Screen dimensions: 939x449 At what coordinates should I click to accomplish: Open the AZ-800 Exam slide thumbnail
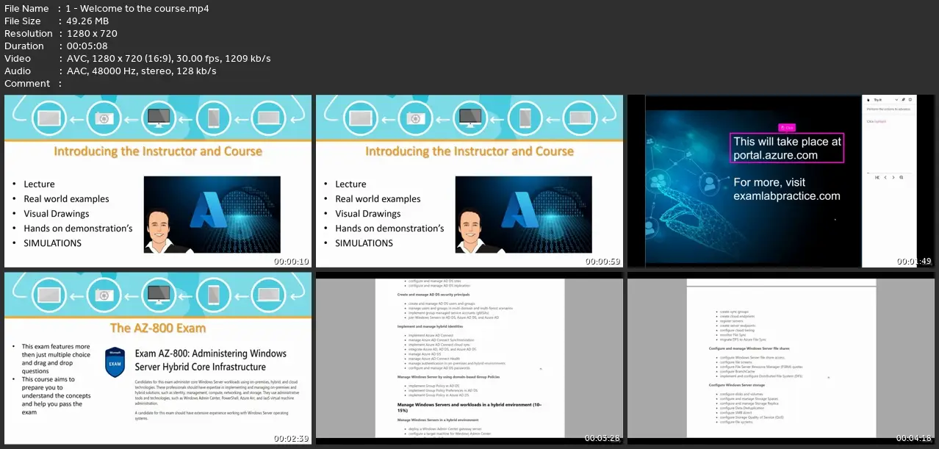(158, 359)
